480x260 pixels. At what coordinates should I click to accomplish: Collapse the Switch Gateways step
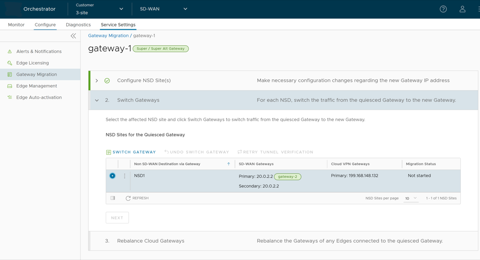[x=97, y=100]
